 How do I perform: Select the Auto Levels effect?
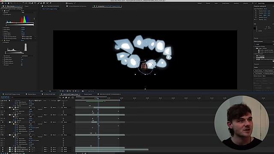click(261, 56)
